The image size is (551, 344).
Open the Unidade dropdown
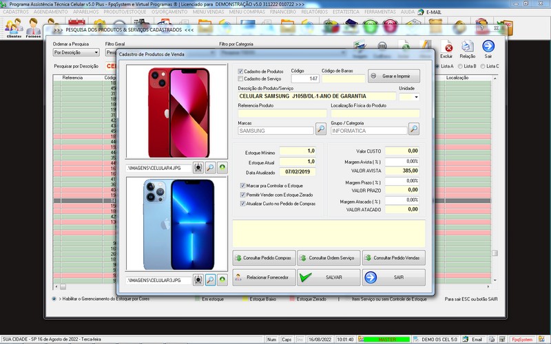[417, 96]
